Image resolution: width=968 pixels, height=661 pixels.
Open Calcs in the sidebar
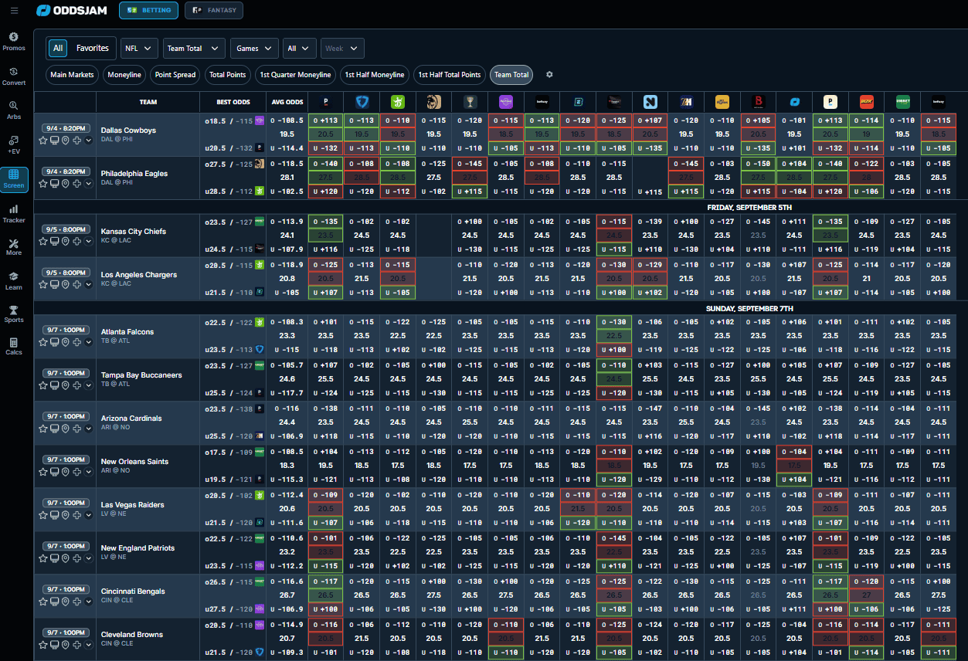(14, 346)
